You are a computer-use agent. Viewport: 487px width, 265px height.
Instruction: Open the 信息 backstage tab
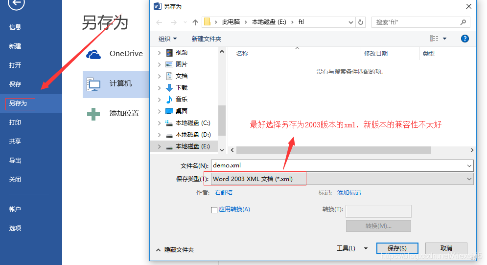click(15, 27)
